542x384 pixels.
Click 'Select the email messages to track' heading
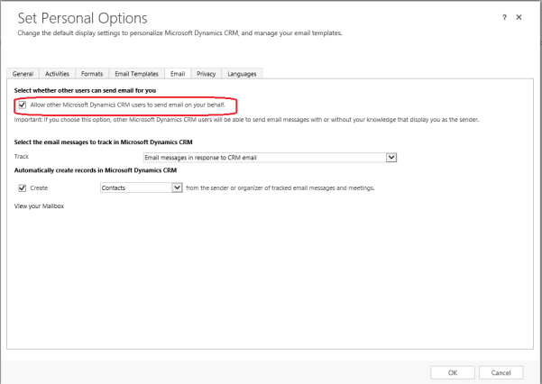(x=104, y=142)
